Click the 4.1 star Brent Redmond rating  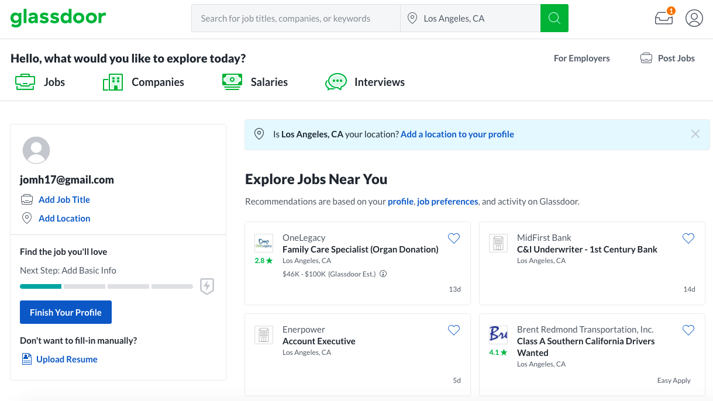click(x=498, y=352)
